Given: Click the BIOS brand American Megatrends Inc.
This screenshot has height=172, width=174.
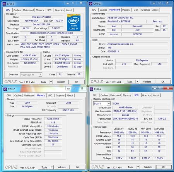Looking at the screenshot, I should (x=137, y=44).
